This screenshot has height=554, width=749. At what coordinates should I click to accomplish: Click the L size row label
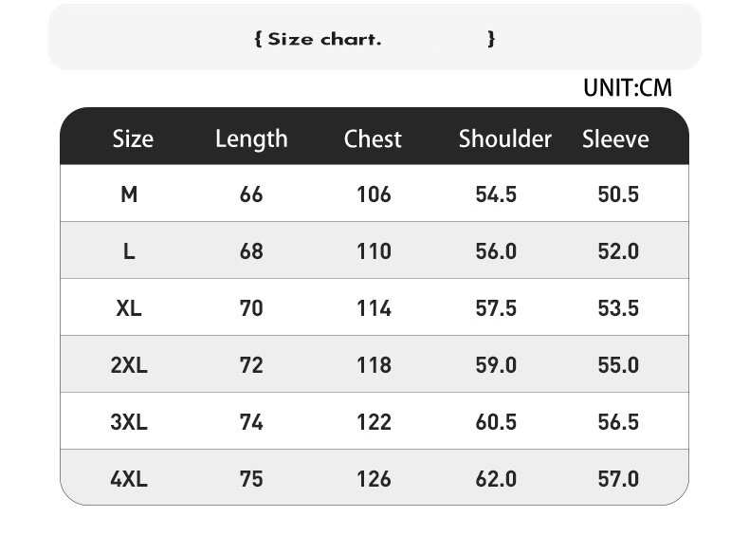click(x=129, y=251)
